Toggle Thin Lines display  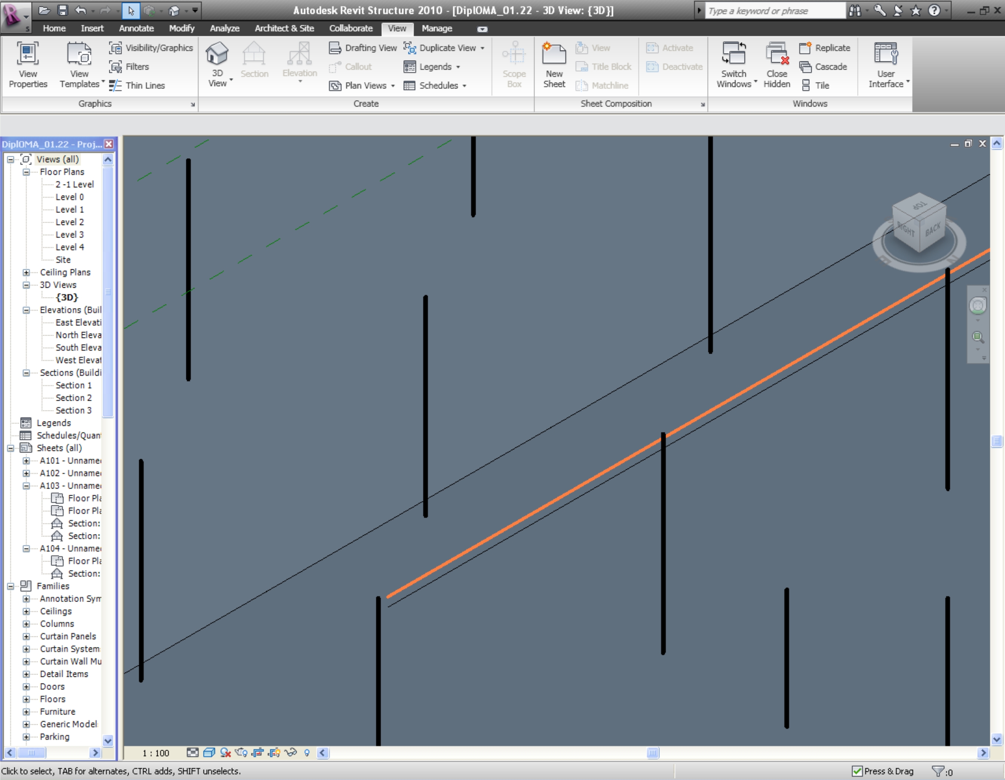137,85
